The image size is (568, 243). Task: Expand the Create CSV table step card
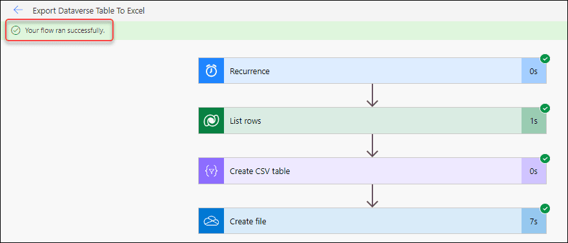point(372,171)
